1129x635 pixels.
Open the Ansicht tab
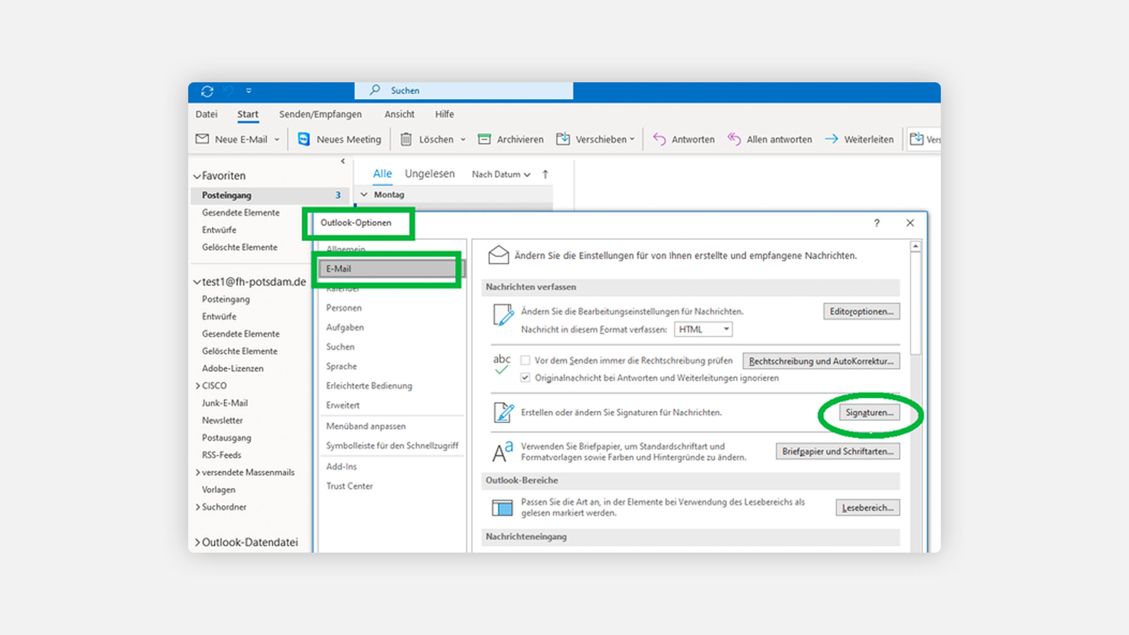[x=399, y=114]
